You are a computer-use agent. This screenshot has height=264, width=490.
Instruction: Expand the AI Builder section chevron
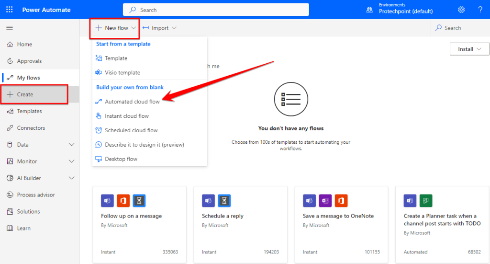(x=72, y=178)
